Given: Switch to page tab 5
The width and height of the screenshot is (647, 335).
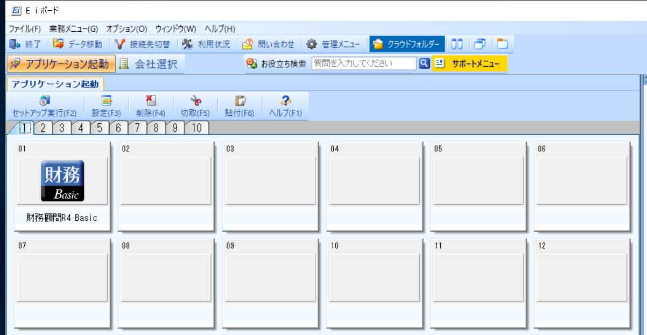Looking at the screenshot, I should point(99,128).
